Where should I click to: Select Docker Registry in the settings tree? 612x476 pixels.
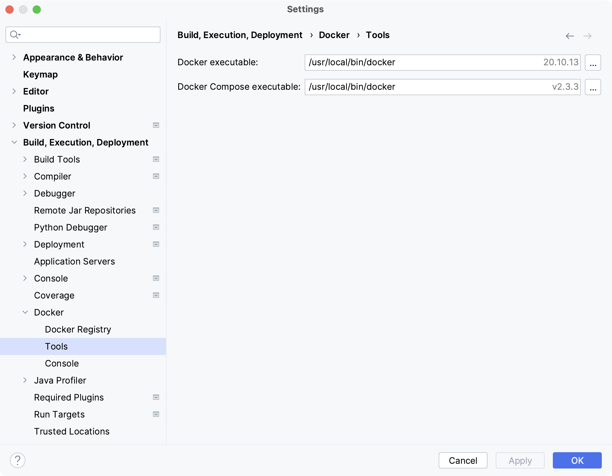(x=78, y=329)
